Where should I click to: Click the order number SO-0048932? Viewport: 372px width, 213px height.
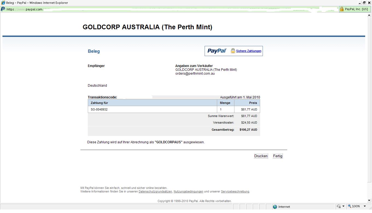pos(99,109)
